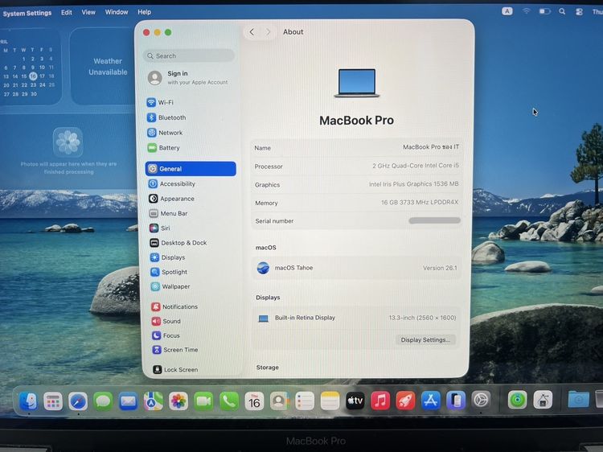Open Reminders from the Dock
The width and height of the screenshot is (603, 452).
(305, 401)
